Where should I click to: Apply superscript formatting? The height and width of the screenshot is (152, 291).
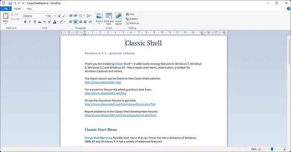[x=49, y=22]
